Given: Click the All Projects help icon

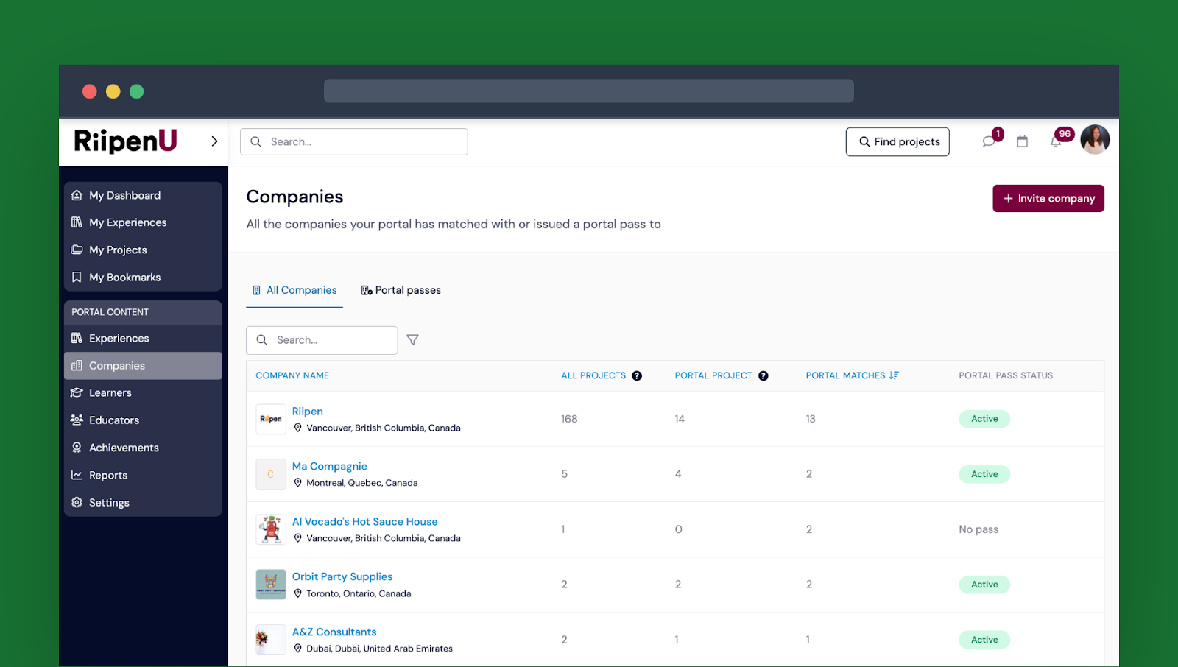Looking at the screenshot, I should (637, 375).
